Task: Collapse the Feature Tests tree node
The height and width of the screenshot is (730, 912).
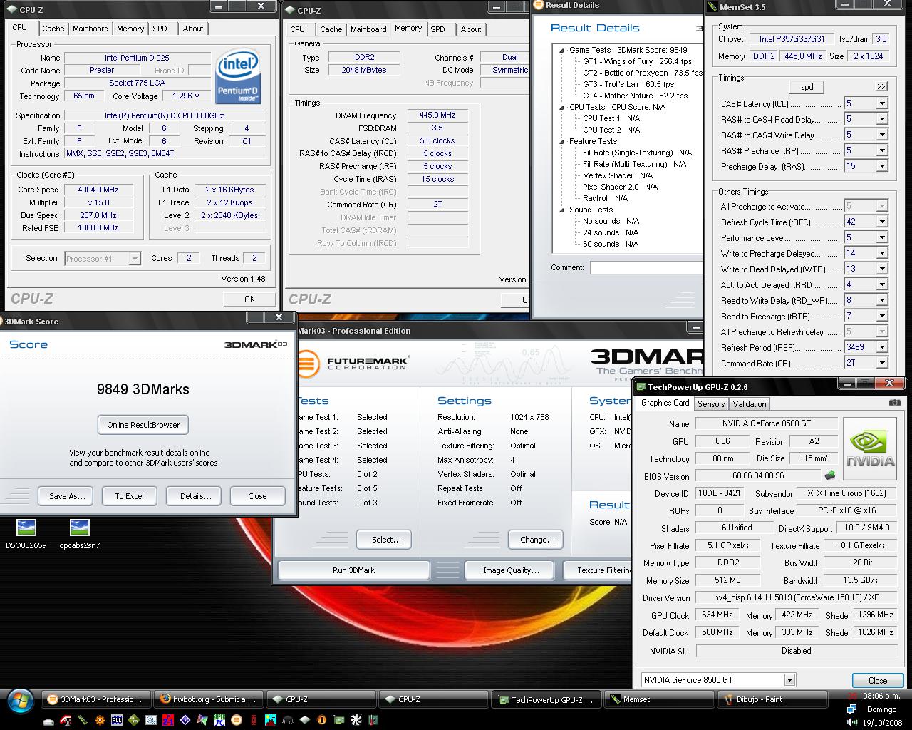Action: click(561, 142)
